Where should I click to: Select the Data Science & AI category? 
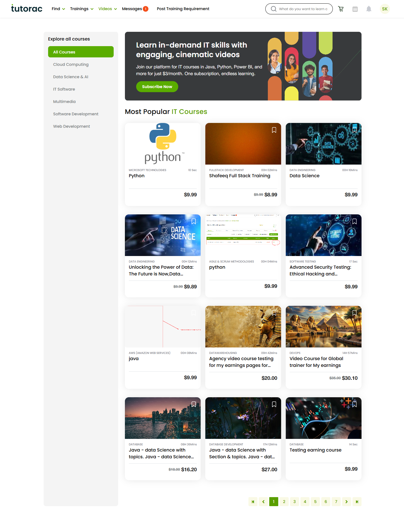coord(71,77)
